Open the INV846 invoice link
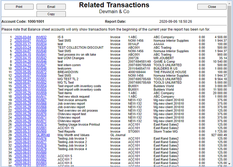The image size is (233, 167). pos(41,62)
